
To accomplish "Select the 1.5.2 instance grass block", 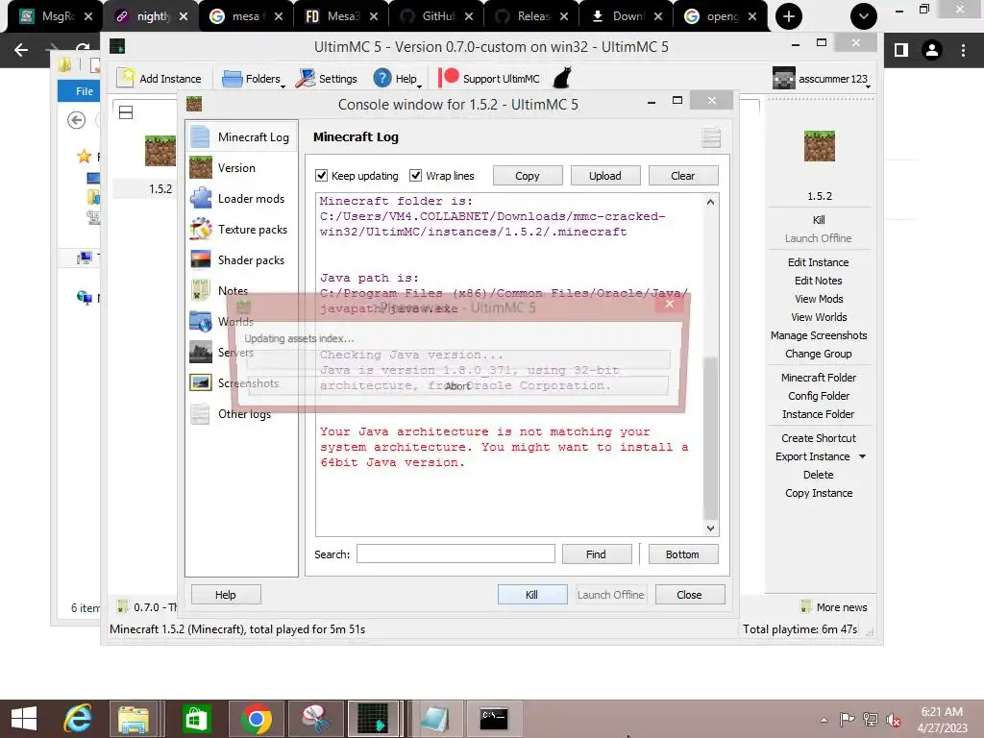I will click(x=160, y=151).
